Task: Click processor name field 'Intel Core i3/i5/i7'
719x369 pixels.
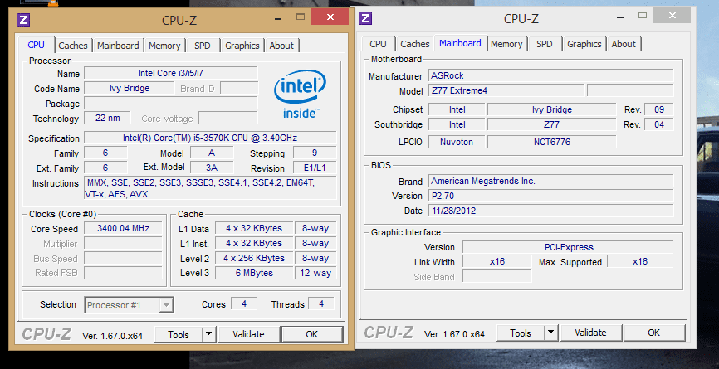Action: 170,73
